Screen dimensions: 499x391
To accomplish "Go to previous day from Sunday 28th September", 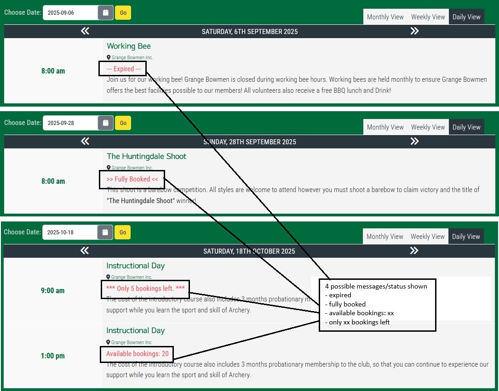I will pyautogui.click(x=85, y=142).
